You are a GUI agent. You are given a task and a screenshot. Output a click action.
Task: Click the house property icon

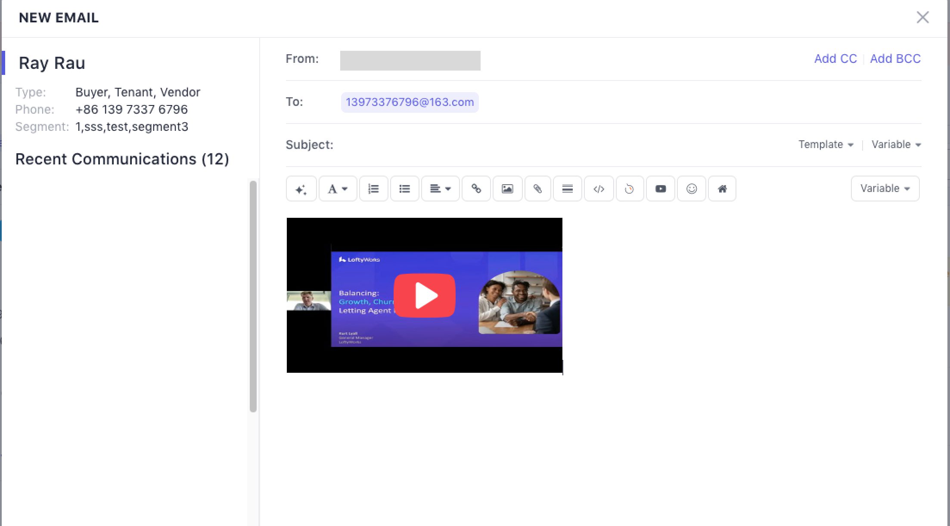[x=722, y=189]
